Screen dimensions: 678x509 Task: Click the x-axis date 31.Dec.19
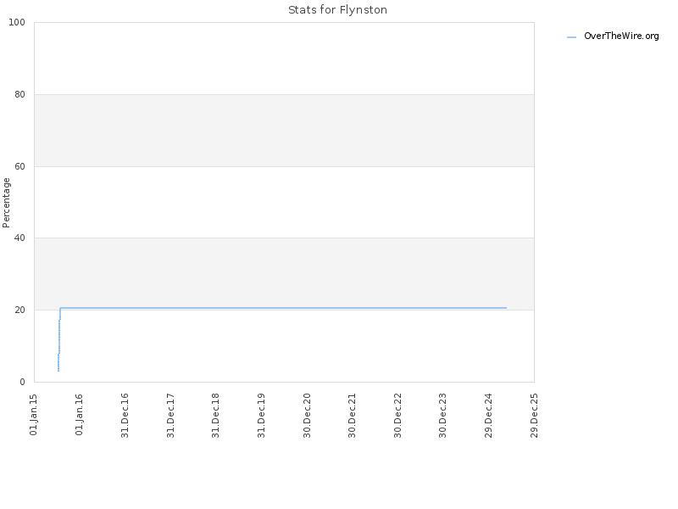[261, 416]
